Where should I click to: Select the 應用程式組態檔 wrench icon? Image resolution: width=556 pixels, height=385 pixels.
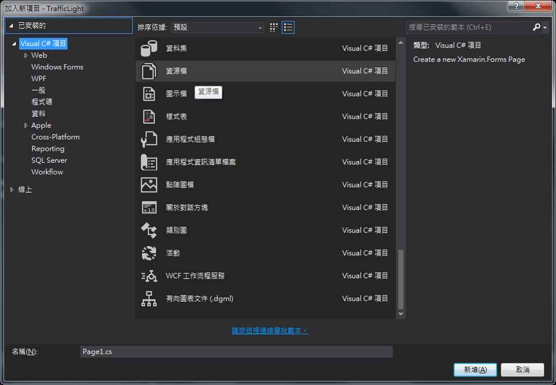pyautogui.click(x=149, y=139)
